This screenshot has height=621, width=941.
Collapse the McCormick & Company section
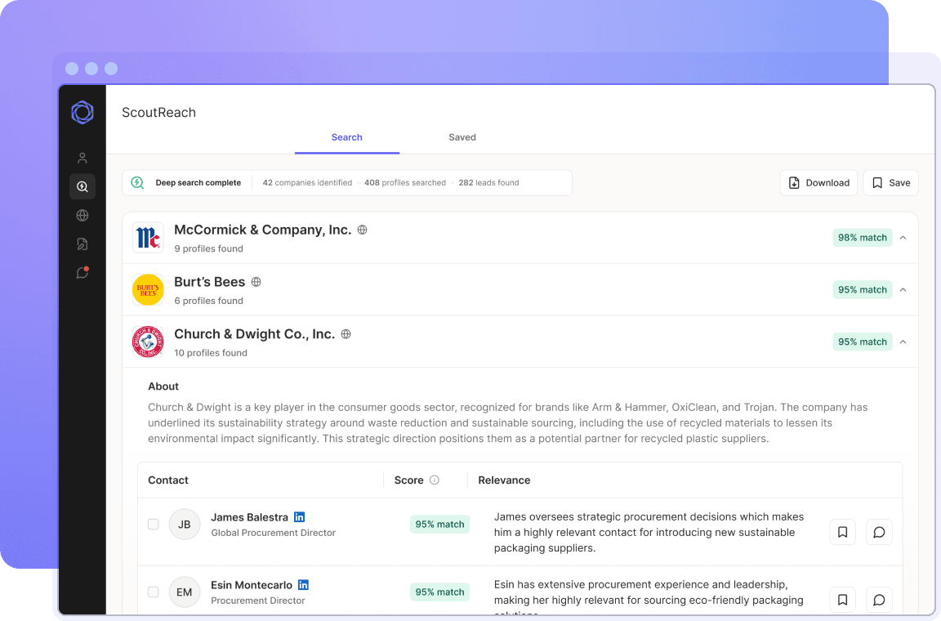tap(903, 237)
